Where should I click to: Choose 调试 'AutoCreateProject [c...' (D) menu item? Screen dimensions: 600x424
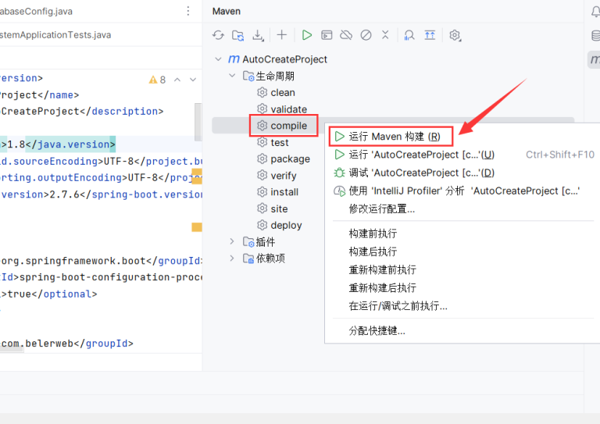[x=463, y=173]
